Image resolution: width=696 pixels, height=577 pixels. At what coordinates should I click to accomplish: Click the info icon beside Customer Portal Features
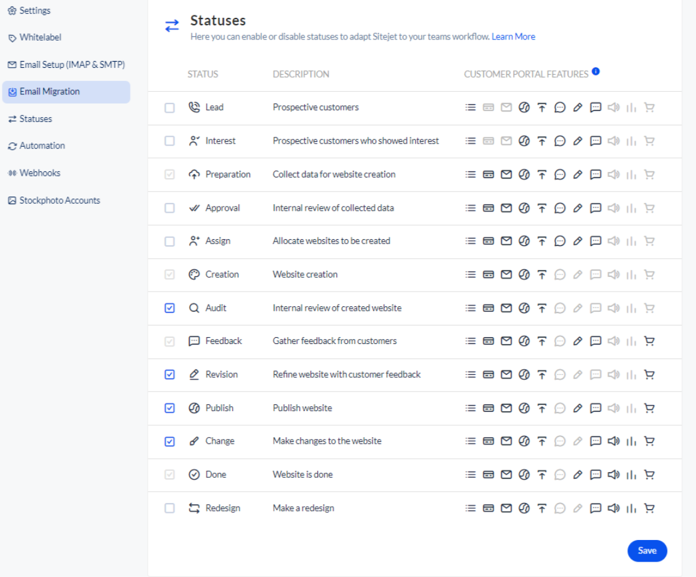pos(596,72)
